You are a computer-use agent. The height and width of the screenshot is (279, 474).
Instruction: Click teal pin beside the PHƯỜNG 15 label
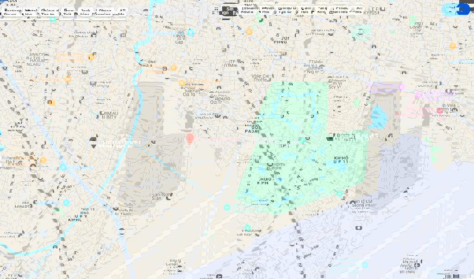coord(66,203)
